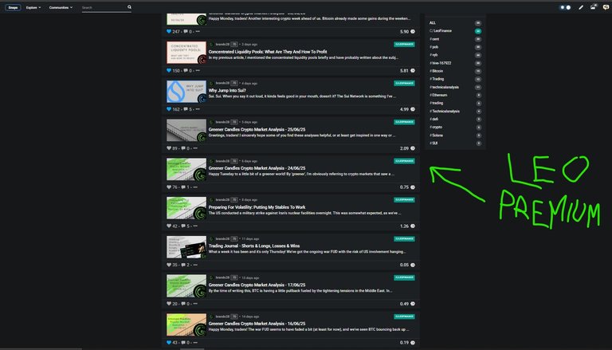Click payout coin icon next to 1.26
This screenshot has height=350, width=612.
pyautogui.click(x=413, y=226)
